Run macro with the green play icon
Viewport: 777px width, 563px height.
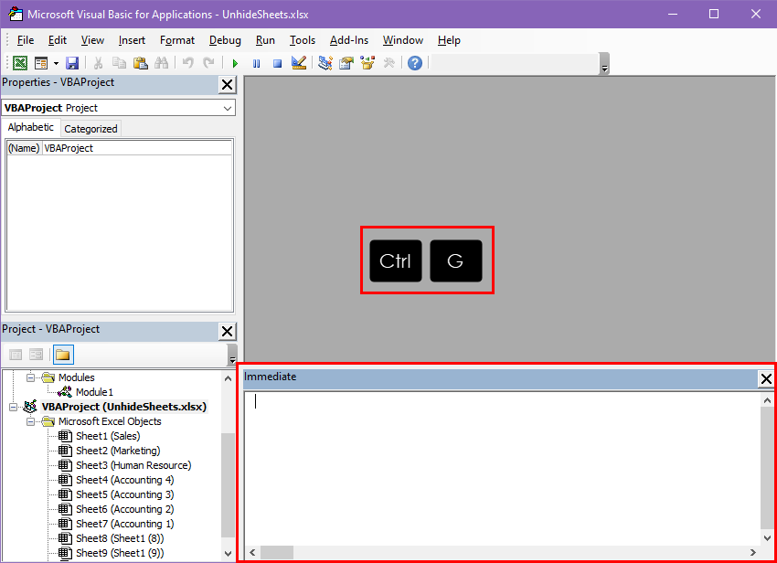pos(235,63)
